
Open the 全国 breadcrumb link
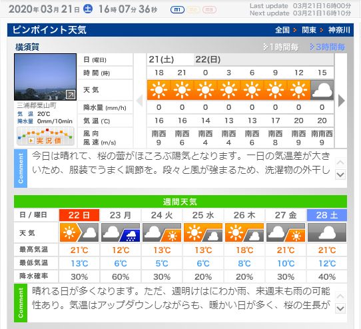282,30
